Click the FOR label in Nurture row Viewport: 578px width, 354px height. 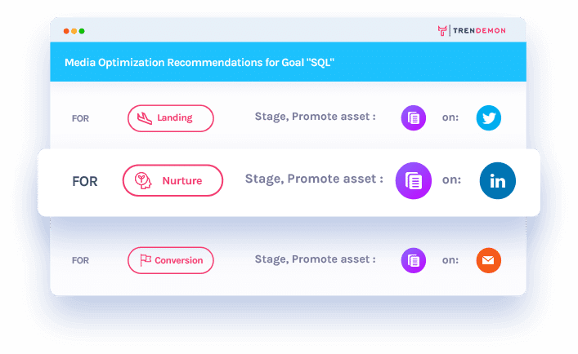pyautogui.click(x=84, y=182)
